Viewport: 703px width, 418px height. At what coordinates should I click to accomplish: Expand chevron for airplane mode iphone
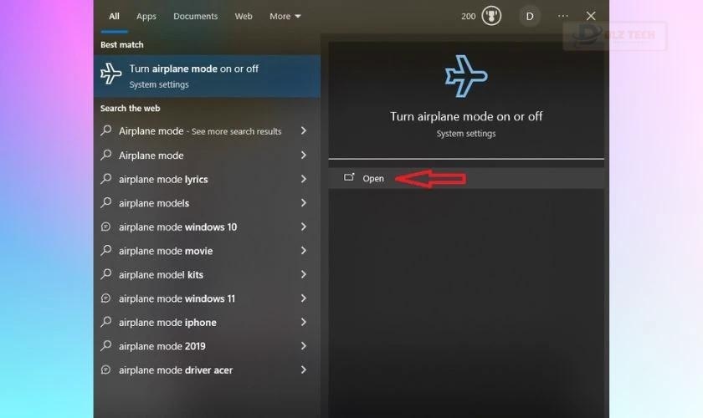(303, 322)
